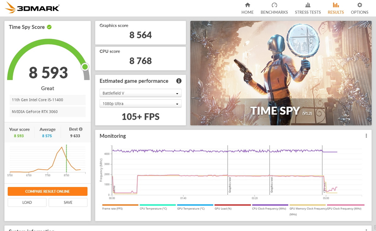Click the info icon next to Best score
This screenshot has width=376, height=231.
click(81, 129)
